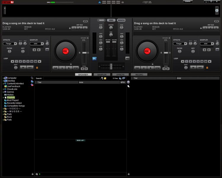Expand the Genres tree node
The width and height of the screenshot is (222, 178).
click(x=3, y=92)
